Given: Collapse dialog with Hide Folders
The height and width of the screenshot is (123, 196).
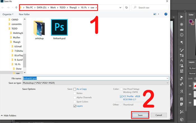Looking at the screenshot, I should click(9, 116).
